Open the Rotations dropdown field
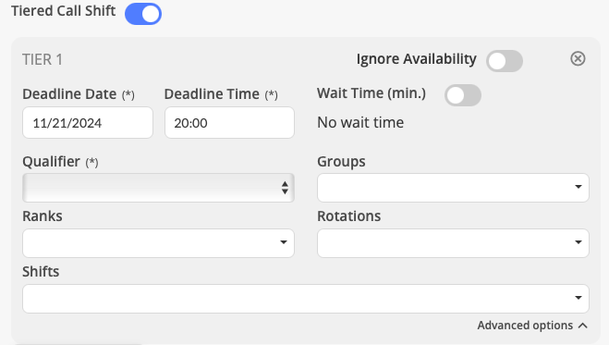Screen dimensions: 609x345 coord(453,243)
